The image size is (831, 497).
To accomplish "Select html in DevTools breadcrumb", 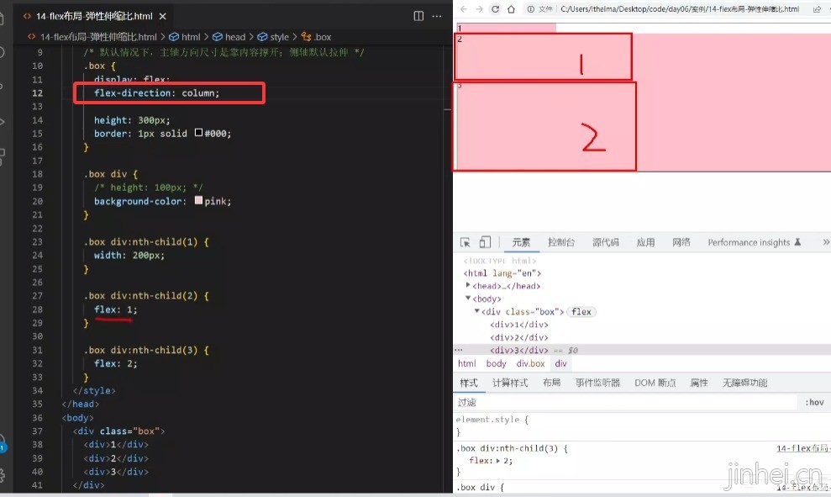I will (467, 363).
